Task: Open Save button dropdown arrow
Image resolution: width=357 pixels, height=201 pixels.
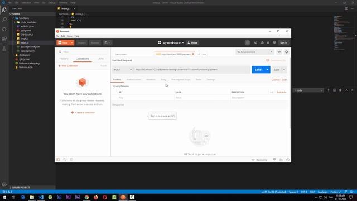Action: (284, 70)
